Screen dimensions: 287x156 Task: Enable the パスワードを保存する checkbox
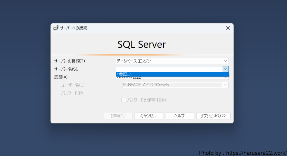click(x=124, y=100)
